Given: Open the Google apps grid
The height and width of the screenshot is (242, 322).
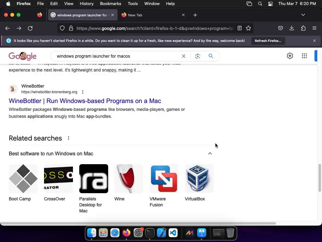Looking at the screenshot, I should point(304,56).
